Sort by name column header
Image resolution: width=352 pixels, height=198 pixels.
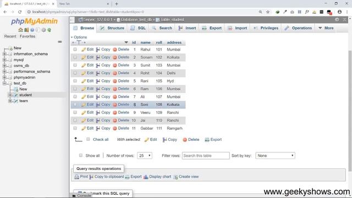point(145,42)
